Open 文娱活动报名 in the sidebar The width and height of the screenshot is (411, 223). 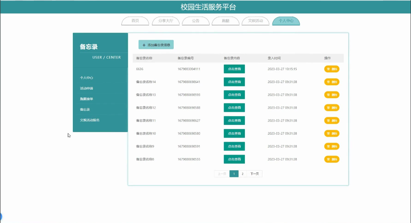click(90, 120)
